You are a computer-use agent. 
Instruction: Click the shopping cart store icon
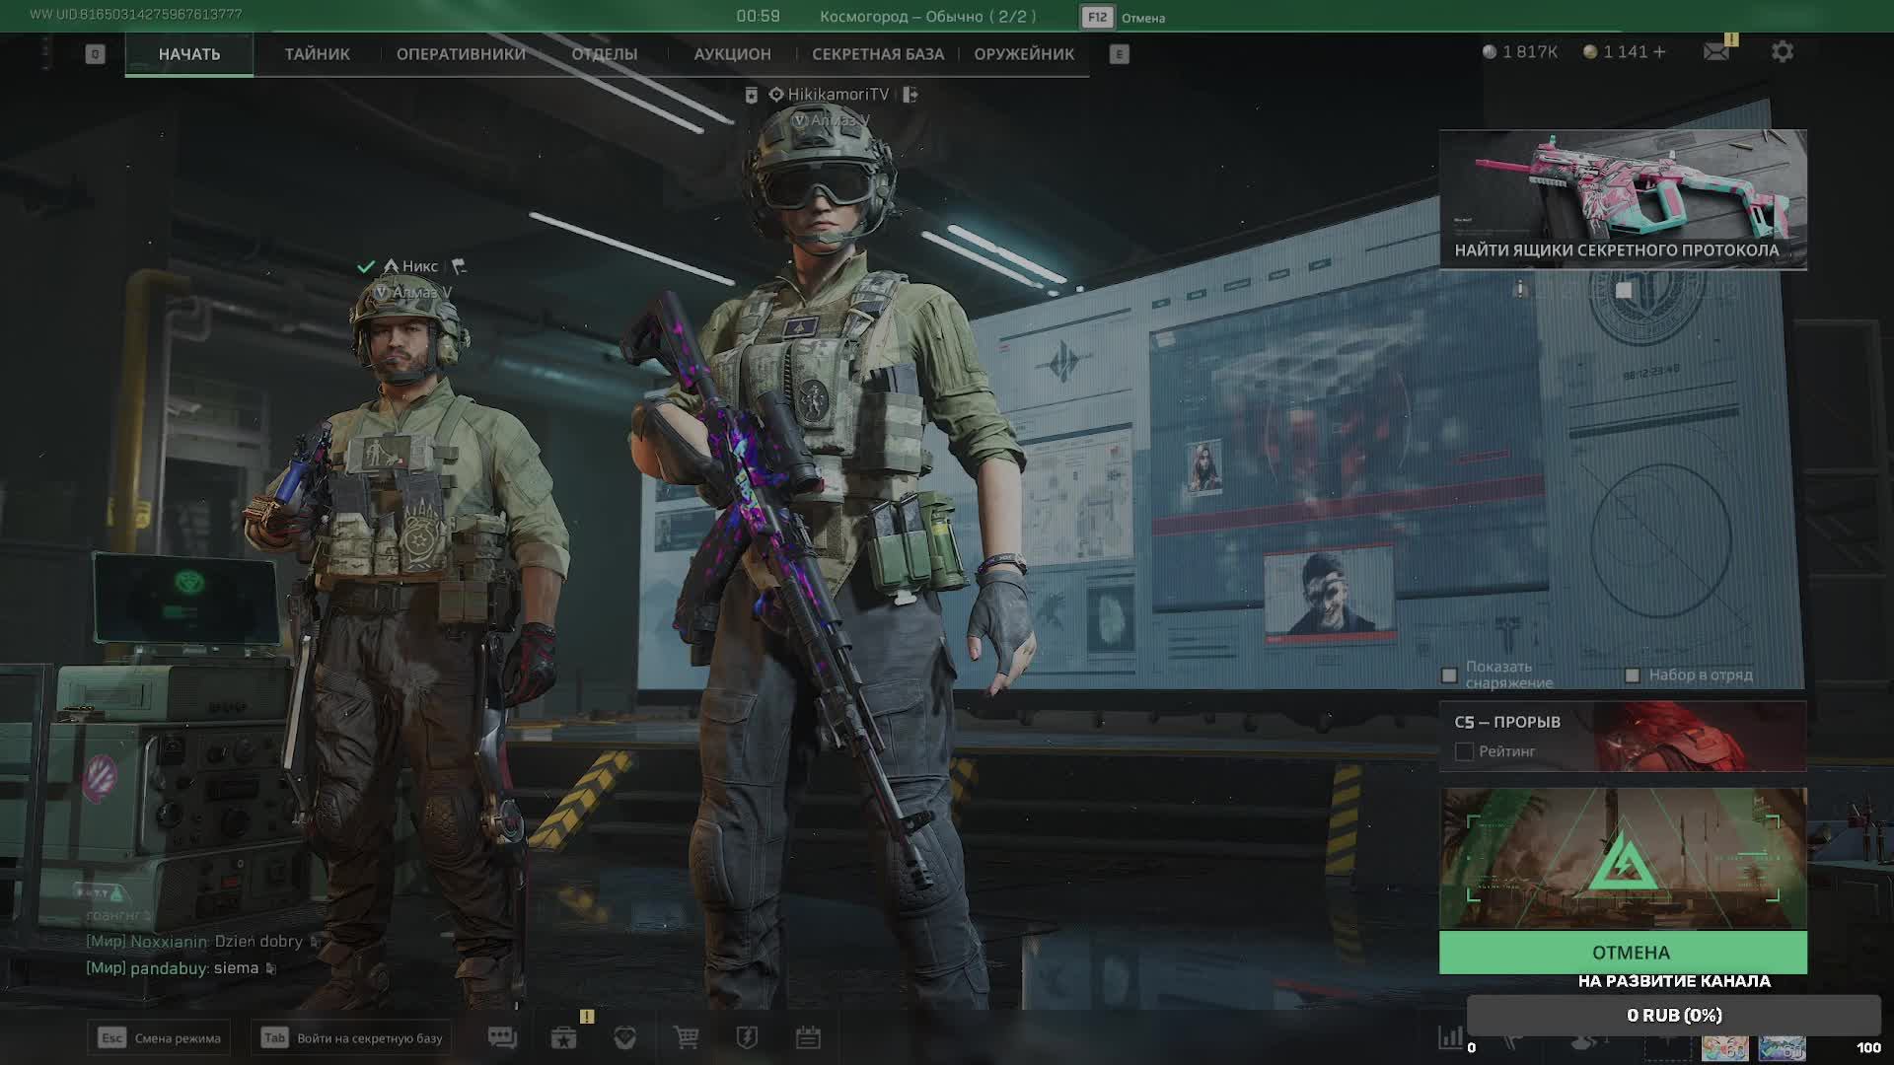click(x=686, y=1037)
